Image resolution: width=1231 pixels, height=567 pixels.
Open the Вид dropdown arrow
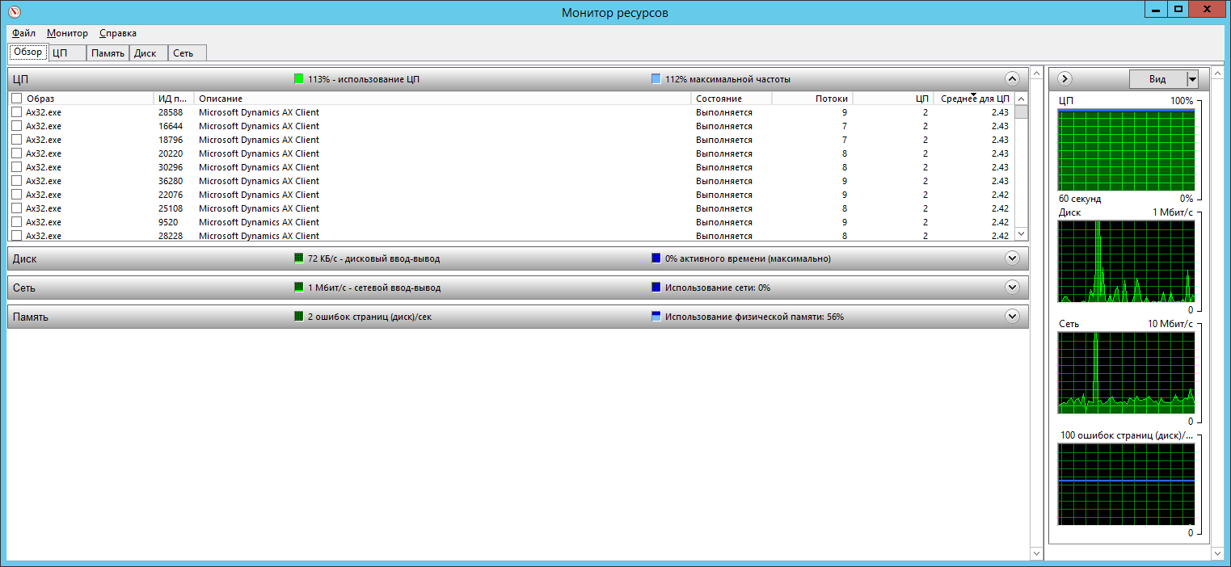[x=1191, y=79]
